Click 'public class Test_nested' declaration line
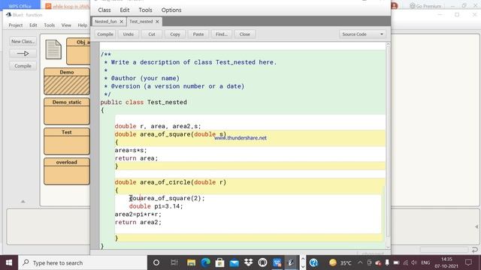The height and width of the screenshot is (270, 481). pyautogui.click(x=144, y=102)
